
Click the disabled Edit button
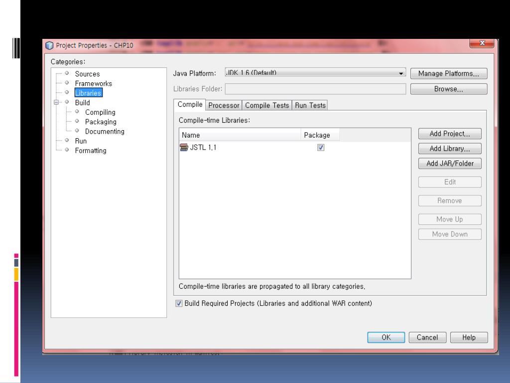[x=450, y=182]
